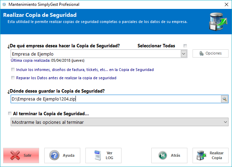Click the green rewind Atrás icon

pos(163,155)
